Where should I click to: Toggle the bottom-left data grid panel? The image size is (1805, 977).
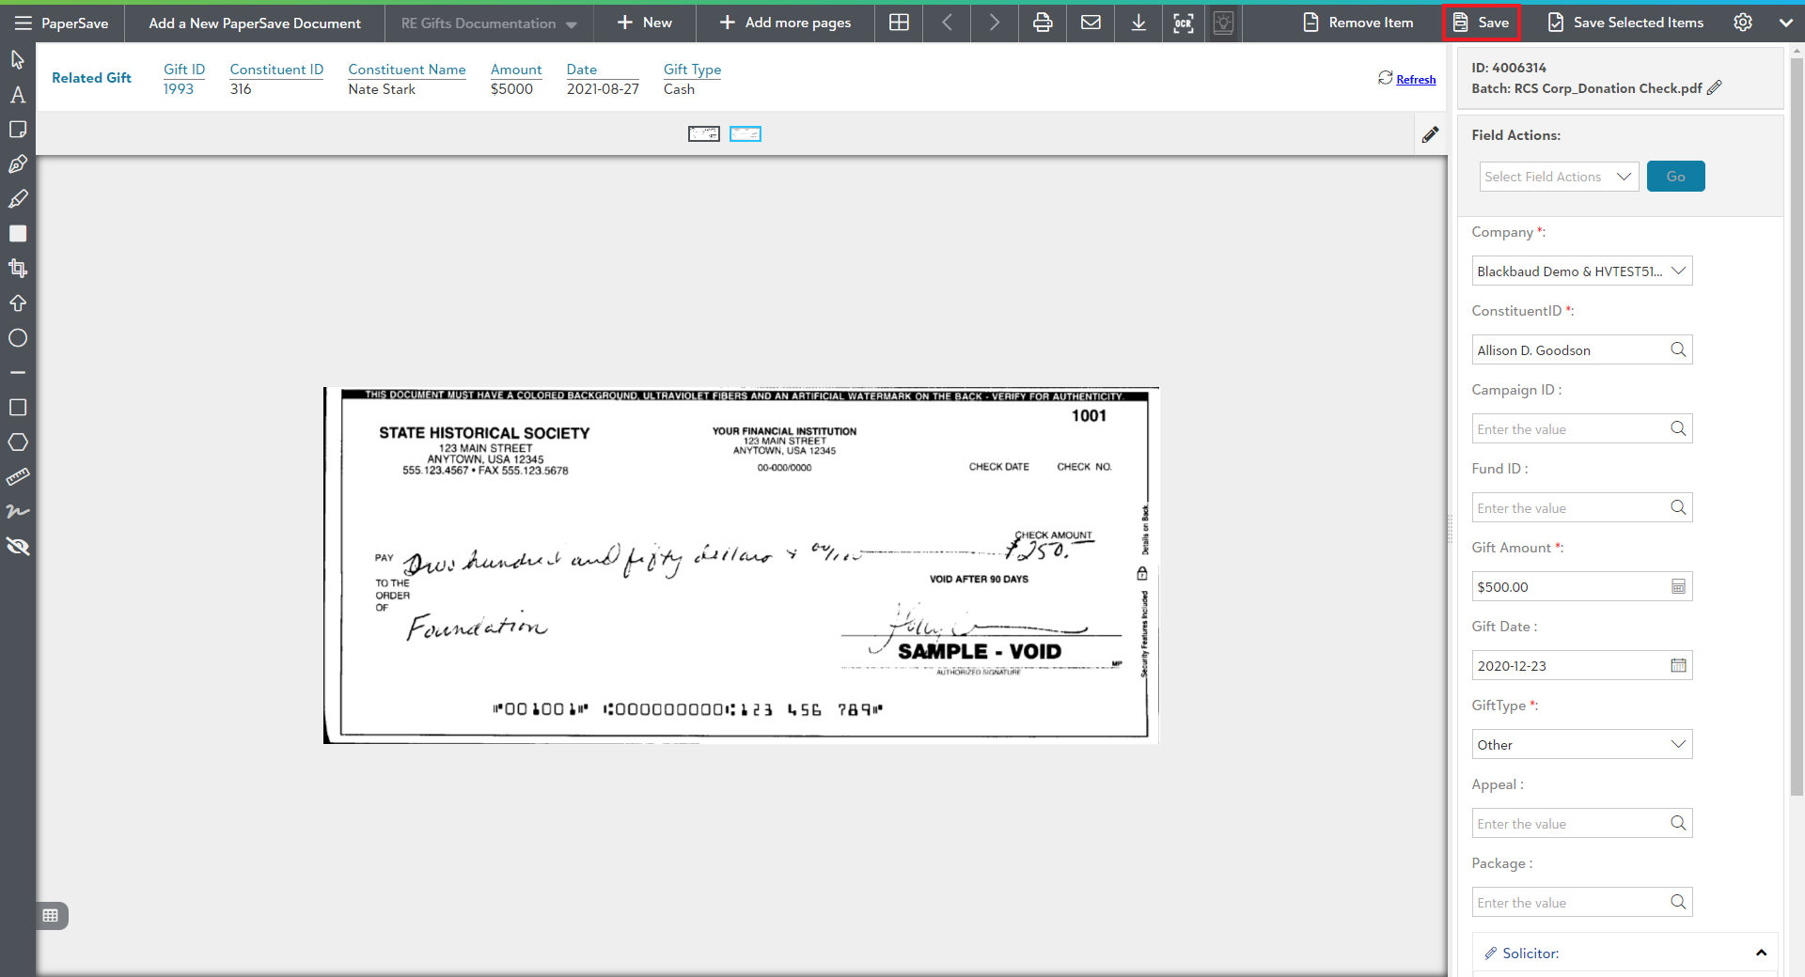coord(51,916)
